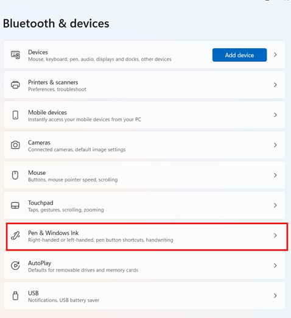The width and height of the screenshot is (291, 318).
Task: Click the Devices keyboard-and-mouse icon
Action: [15, 55]
